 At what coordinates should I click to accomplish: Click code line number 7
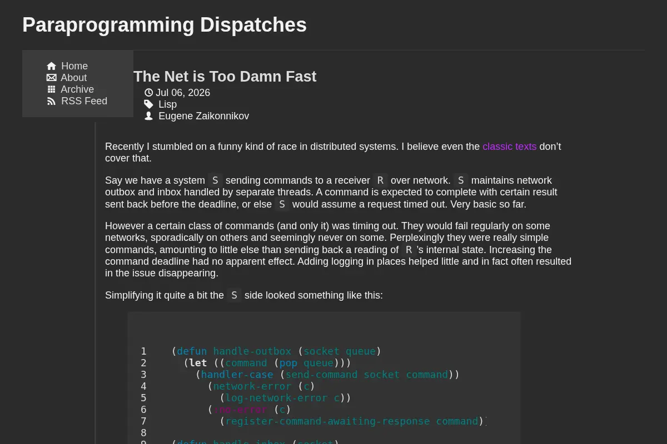coord(143,421)
